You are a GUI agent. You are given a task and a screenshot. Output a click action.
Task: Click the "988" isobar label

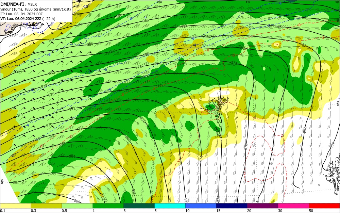pyautogui.click(x=119, y=15)
